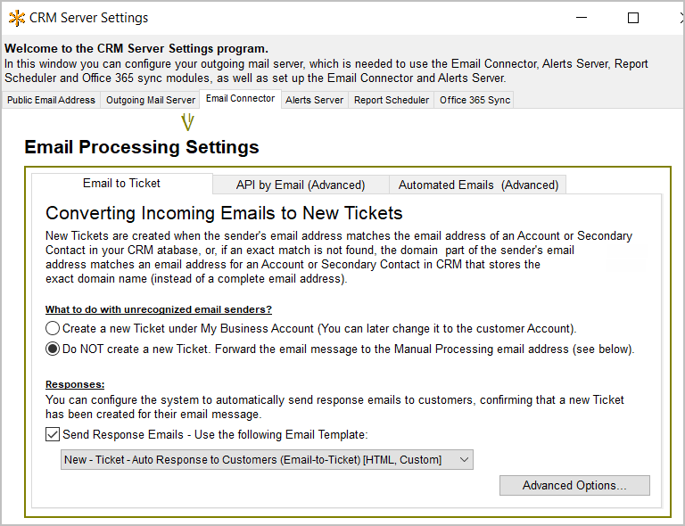
Task: Switch to the Outgoing Mail Server tab
Action: [150, 100]
